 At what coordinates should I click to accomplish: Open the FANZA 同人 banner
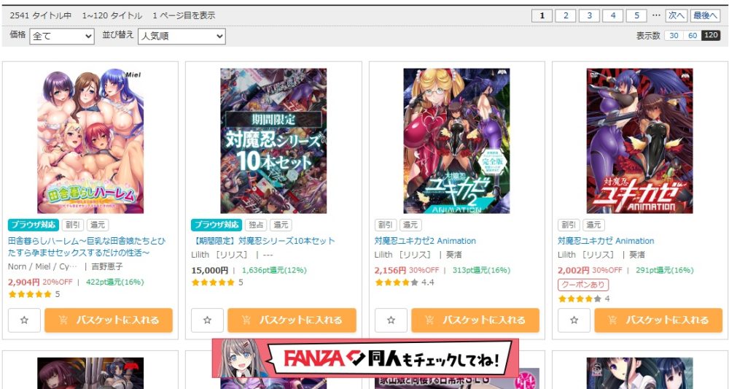pyautogui.click(x=365, y=358)
